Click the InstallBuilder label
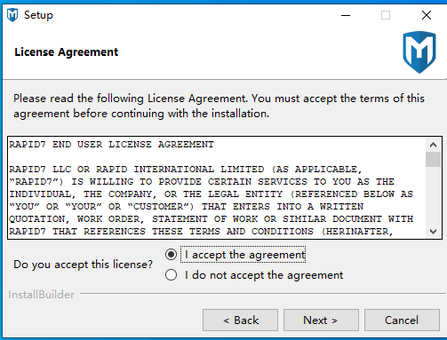Viewport: 447px width, 340px height. 41,295
